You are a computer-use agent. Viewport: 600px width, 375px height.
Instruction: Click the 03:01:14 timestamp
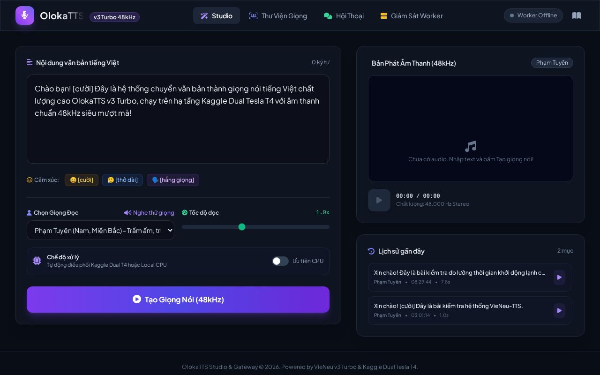[x=420, y=315]
